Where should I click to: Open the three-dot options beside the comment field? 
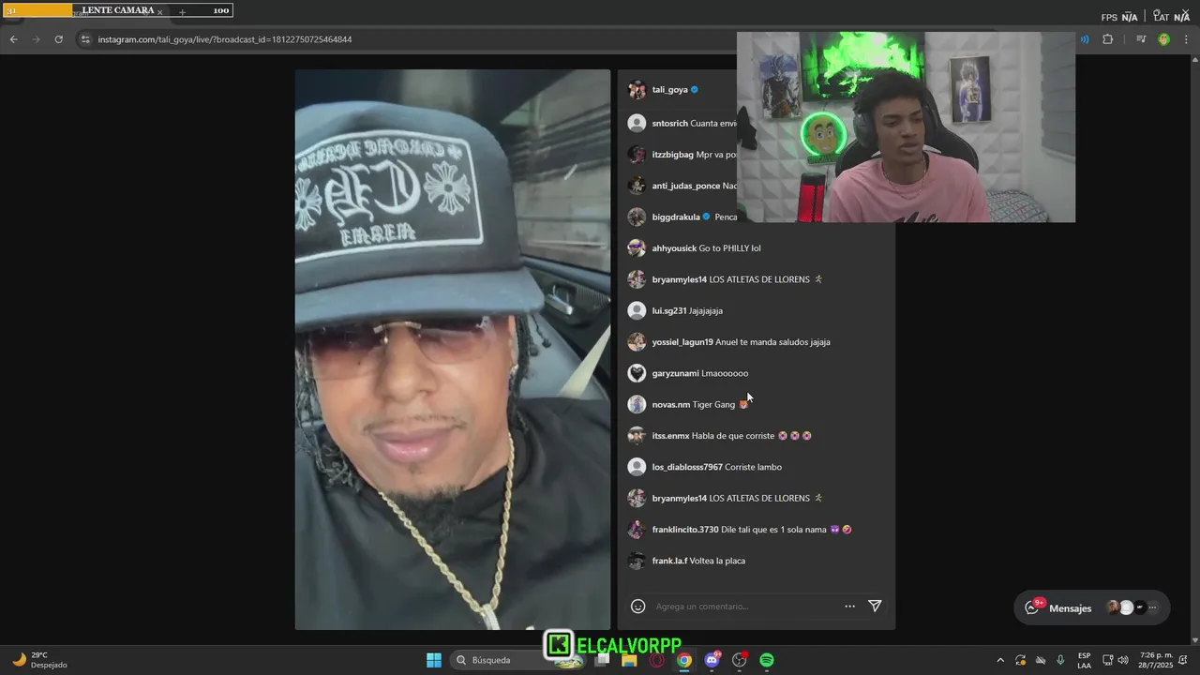tap(849, 607)
